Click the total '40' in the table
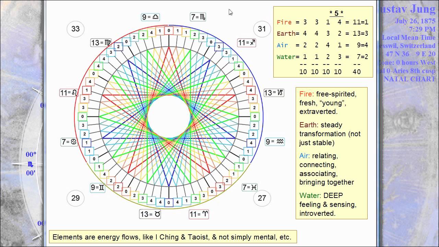The height and width of the screenshot is (247, 439). (x=357, y=72)
